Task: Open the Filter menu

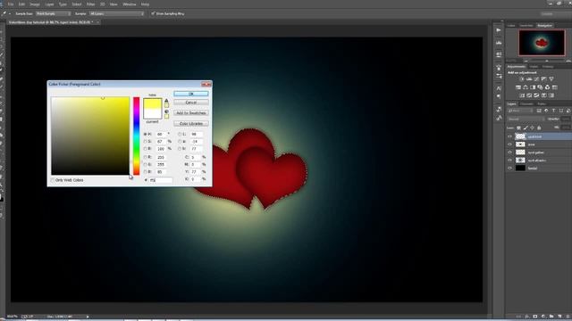Action: click(x=91, y=4)
